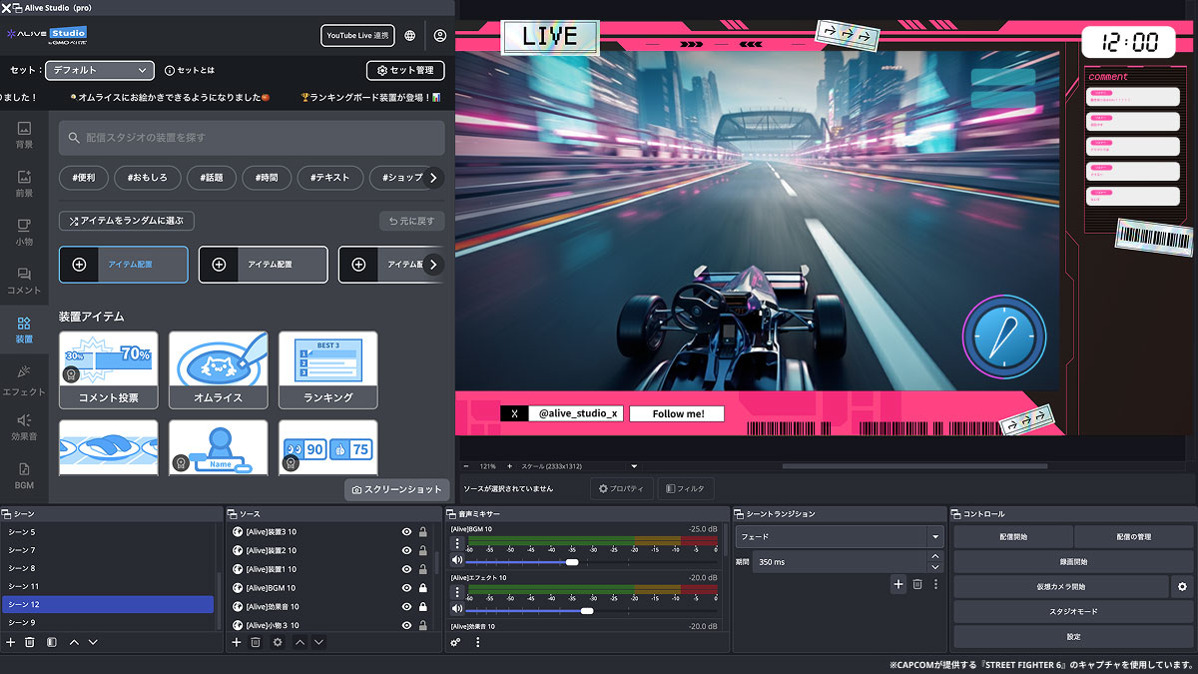Open the エフェクト sidebar tab

pos(24,379)
